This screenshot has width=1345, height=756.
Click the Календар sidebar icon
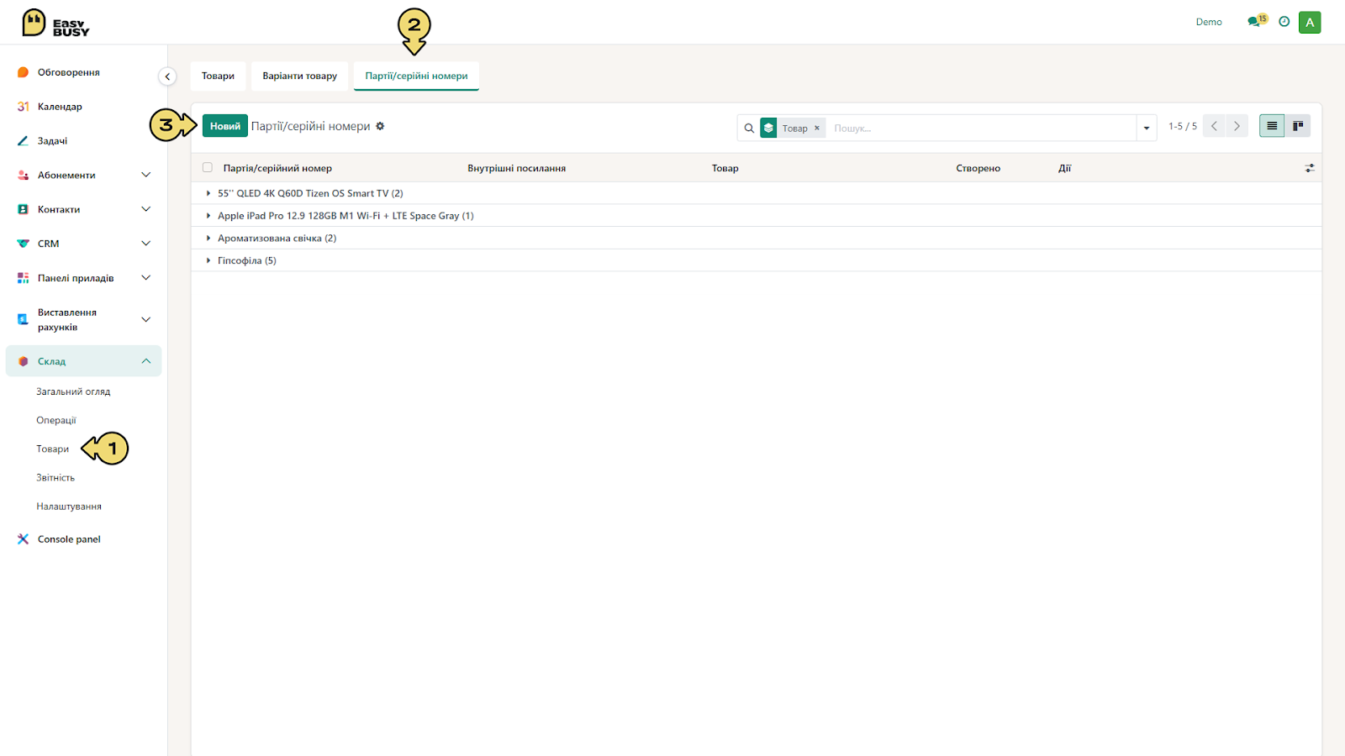point(24,107)
